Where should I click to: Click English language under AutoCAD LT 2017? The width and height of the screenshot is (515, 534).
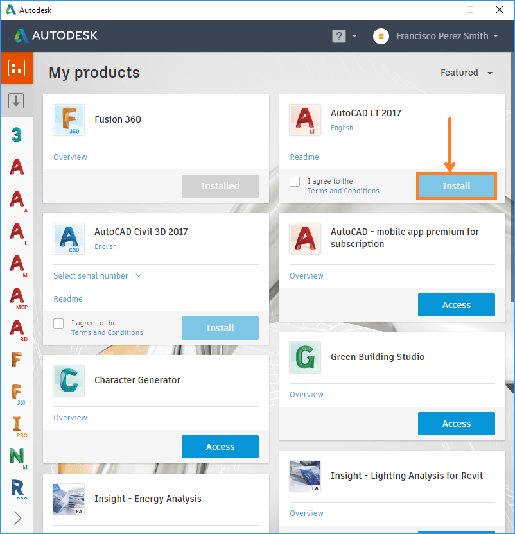click(342, 128)
